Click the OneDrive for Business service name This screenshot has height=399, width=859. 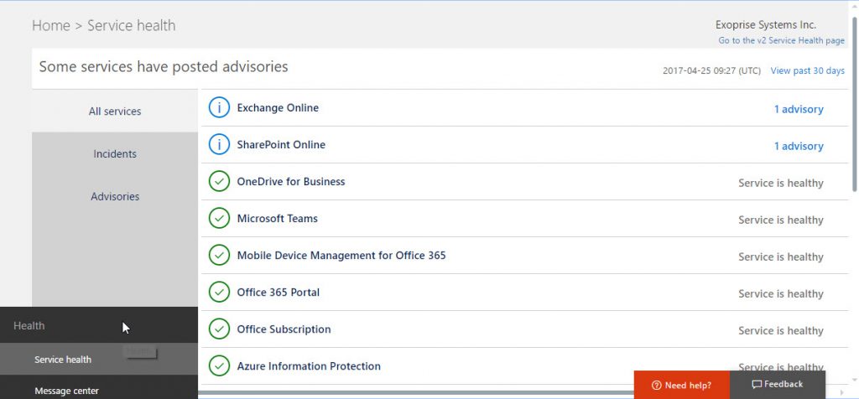click(291, 182)
